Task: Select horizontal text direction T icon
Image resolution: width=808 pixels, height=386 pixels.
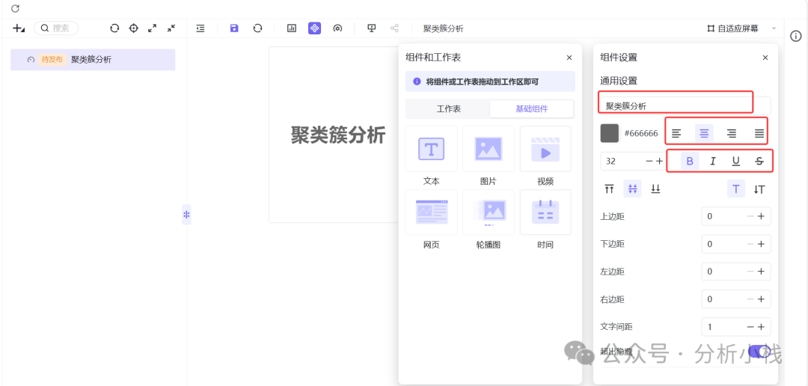Action: point(736,189)
